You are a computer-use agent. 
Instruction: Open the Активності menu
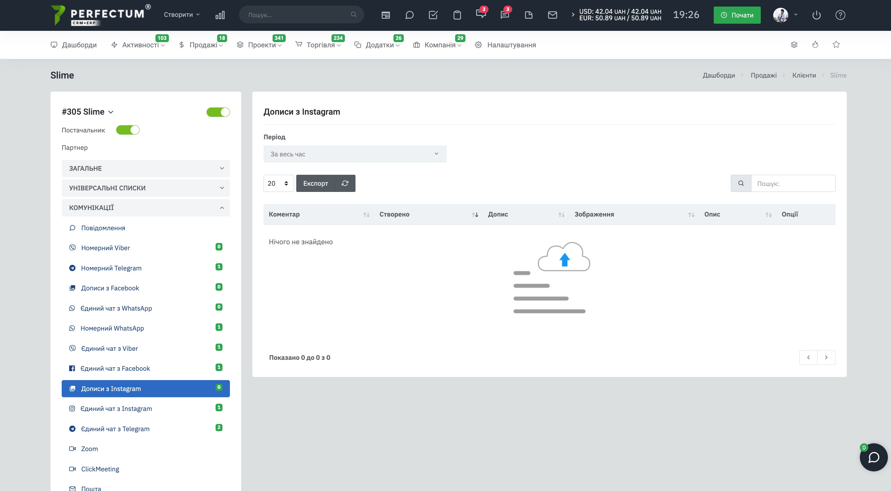tap(138, 45)
